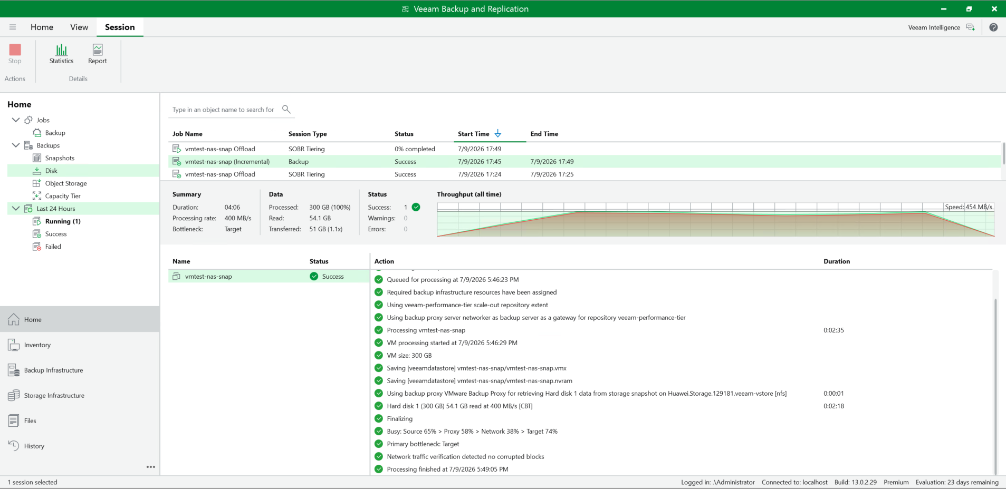Viewport: 1006px width, 489px height.
Task: Click 'Queued for processing' log entry
Action: [x=453, y=279]
